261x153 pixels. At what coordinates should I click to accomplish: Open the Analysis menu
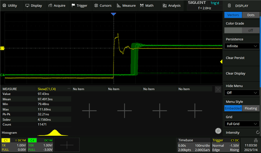[172, 6]
